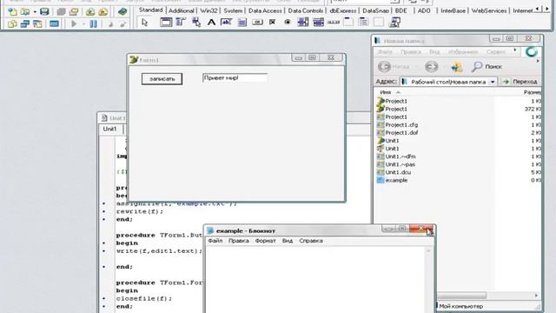Select the ComboBox component icon

[x=319, y=23]
